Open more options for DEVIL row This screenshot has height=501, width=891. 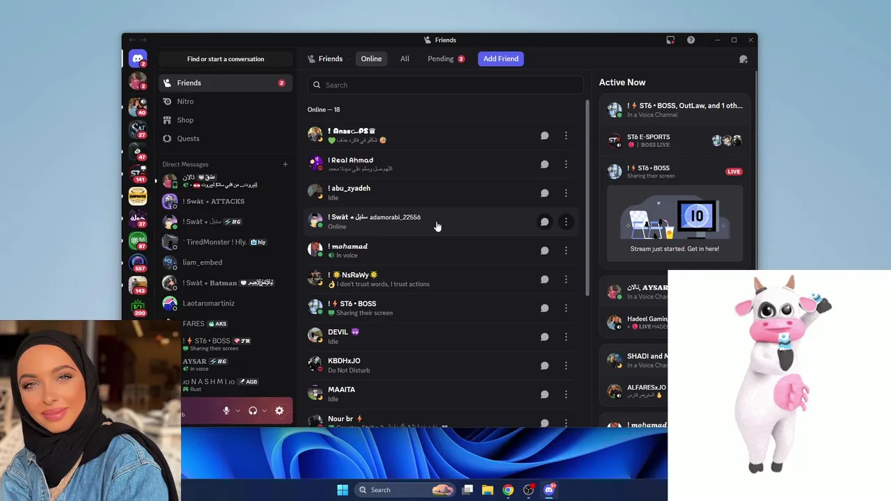566,337
